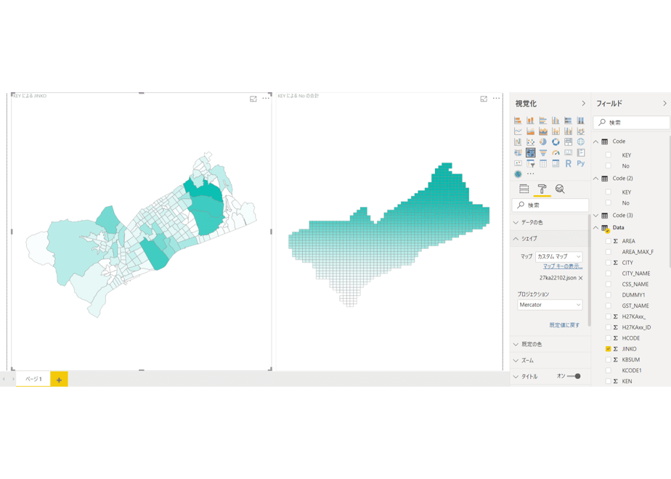Check the CITY_NAME field checkbox
Image resolution: width=671 pixels, height=479 pixels.
(608, 274)
